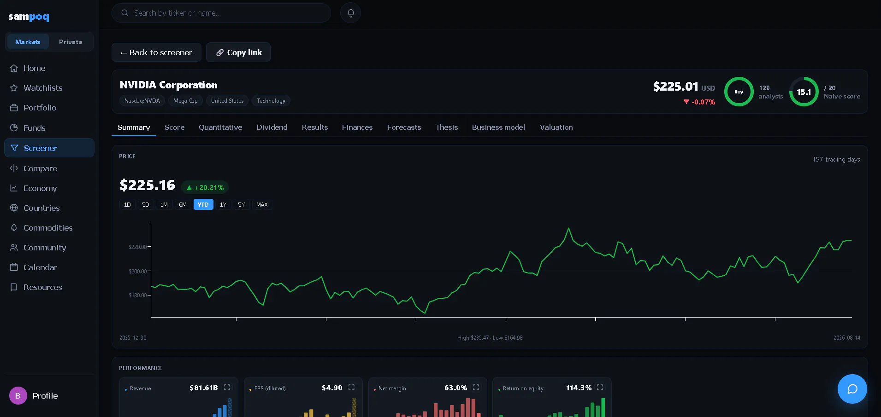Click the Countries globe icon
Viewport: 881px width, 417px height.
tap(14, 208)
